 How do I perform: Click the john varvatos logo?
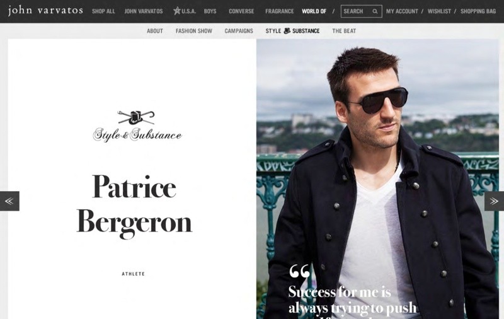click(45, 11)
